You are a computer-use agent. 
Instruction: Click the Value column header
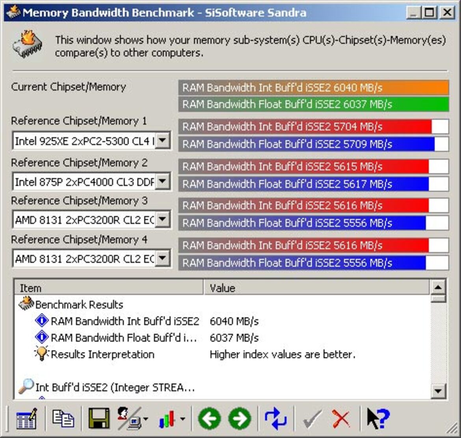pos(316,288)
